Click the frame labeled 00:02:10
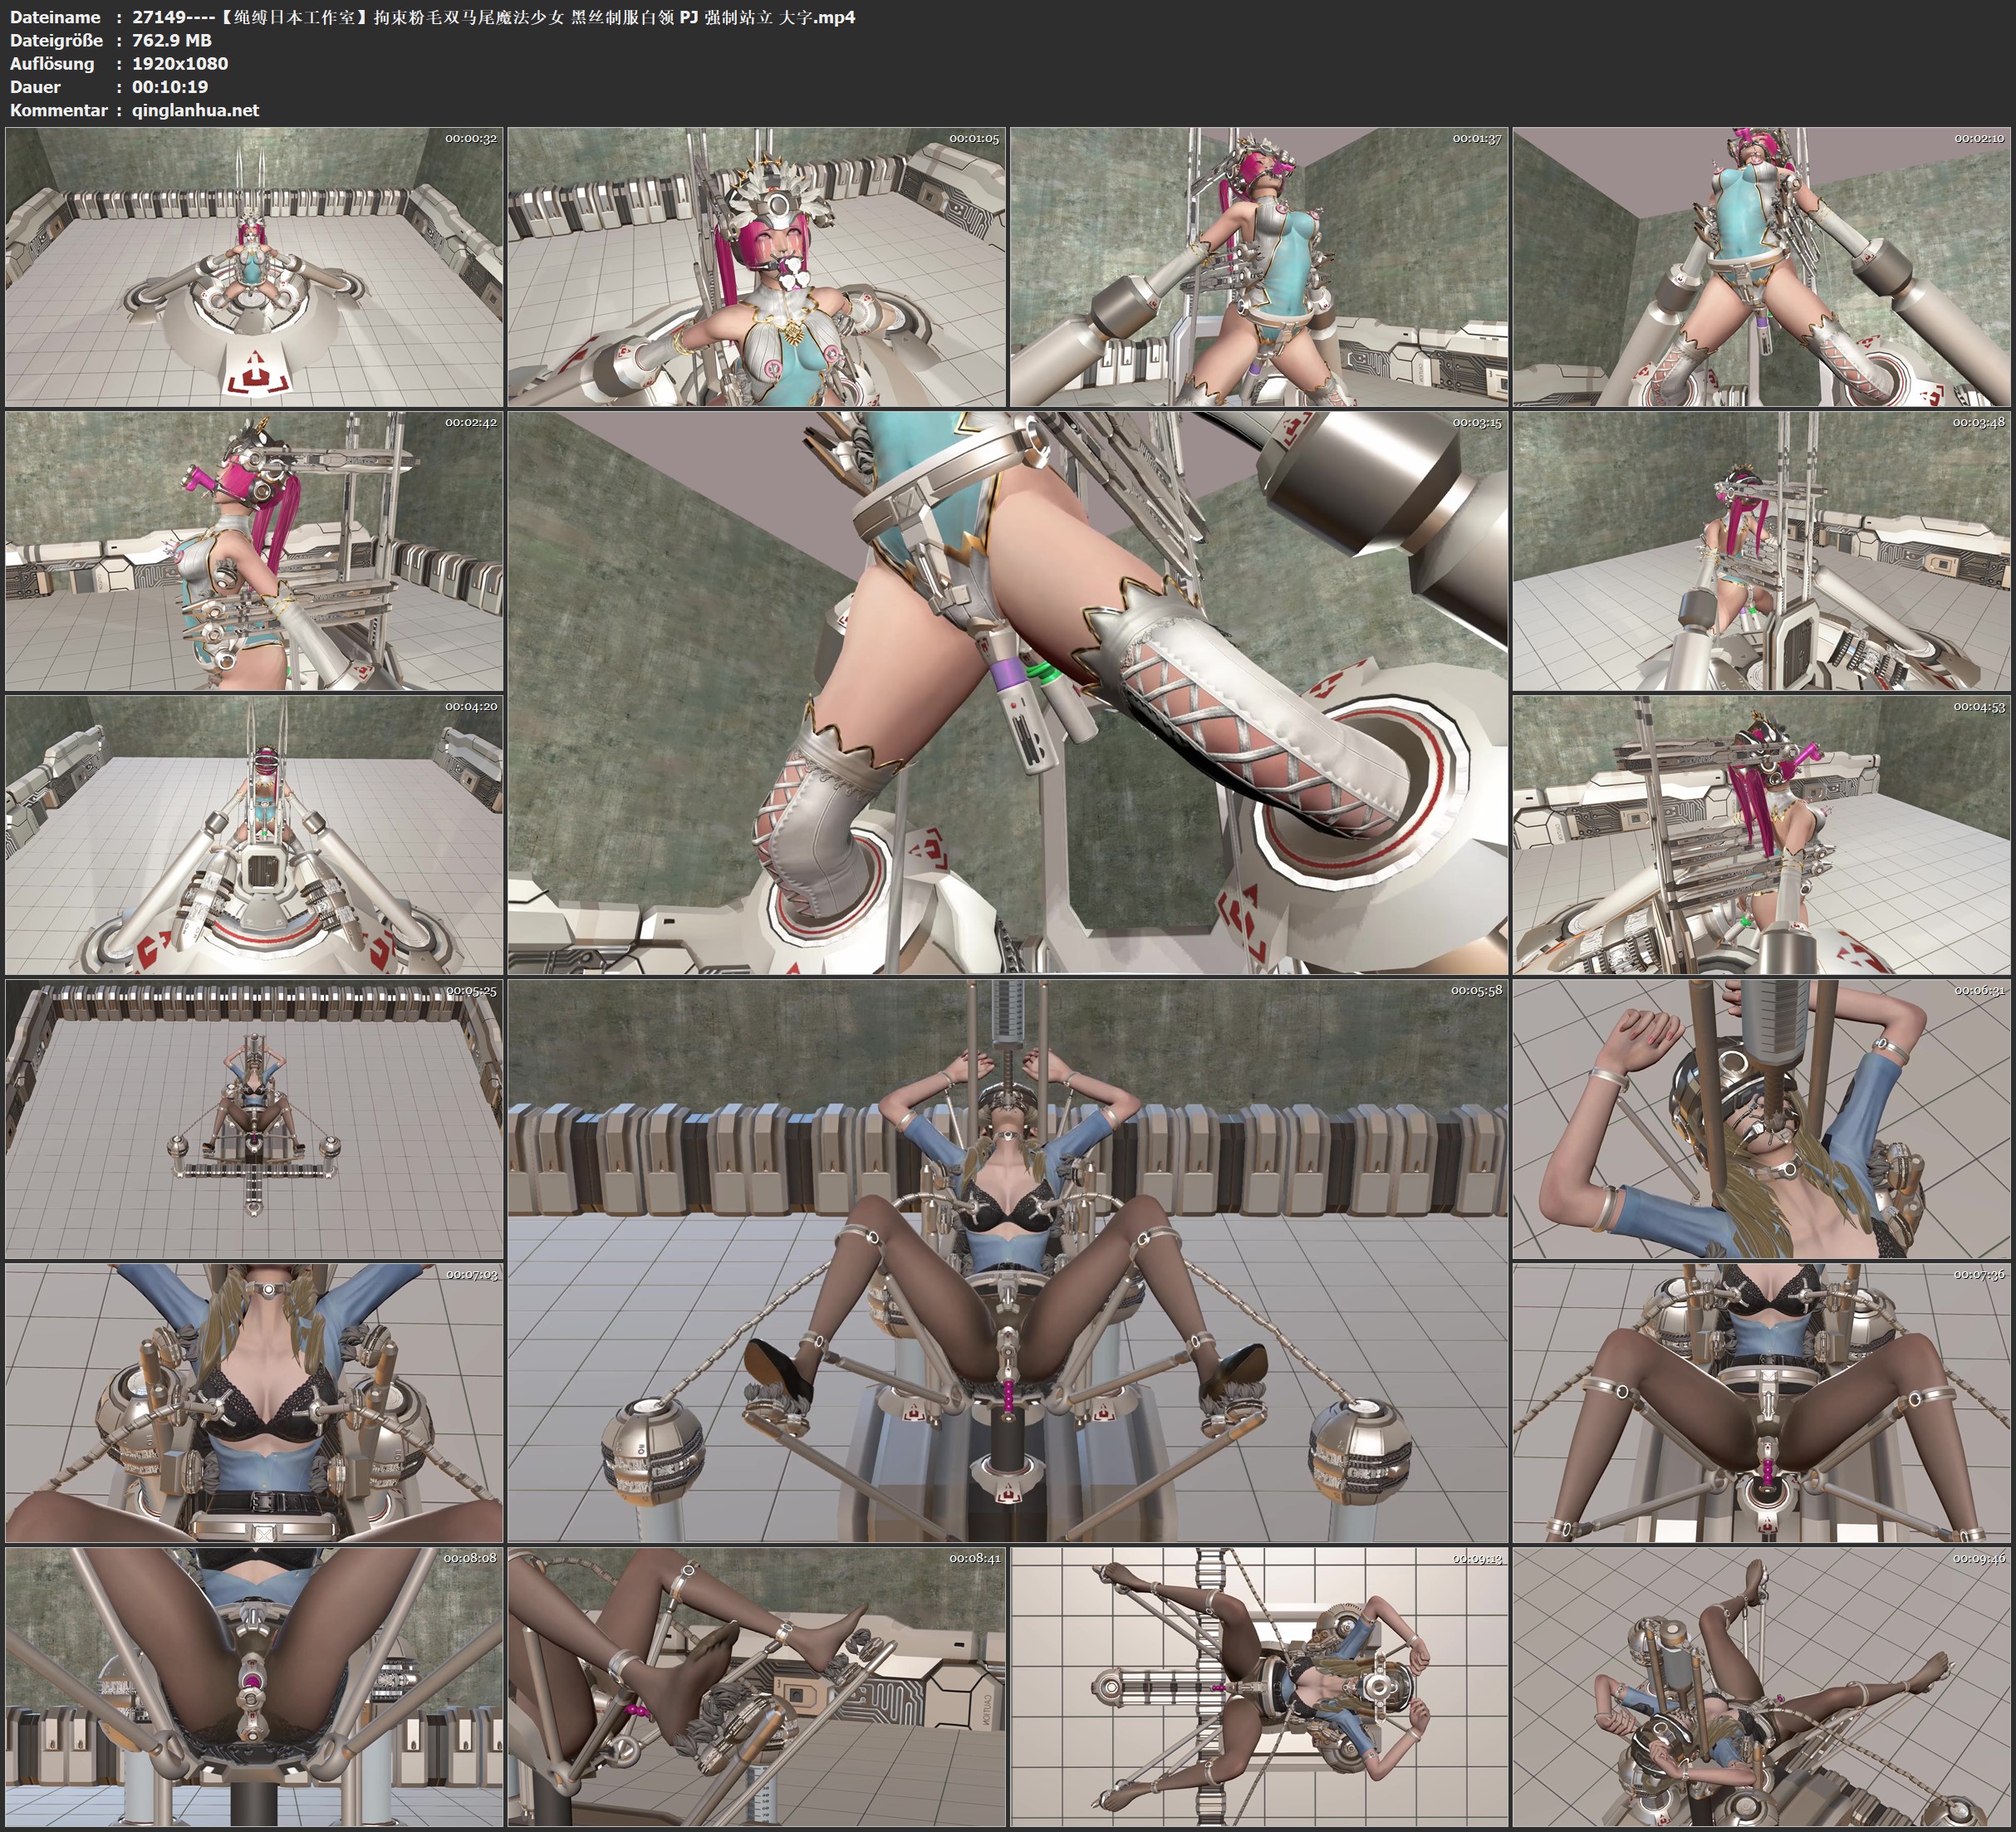Image resolution: width=2016 pixels, height=1832 pixels. (x=1760, y=266)
